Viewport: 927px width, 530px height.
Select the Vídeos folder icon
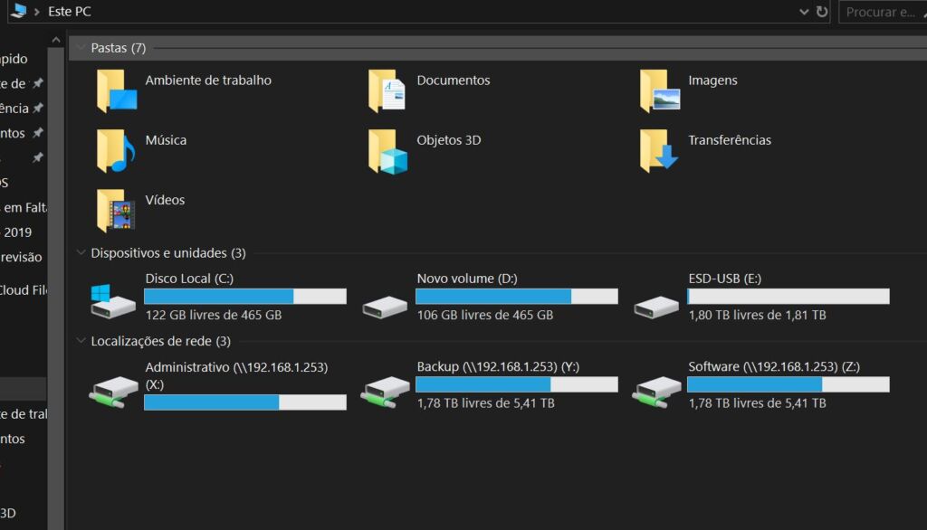click(x=116, y=211)
